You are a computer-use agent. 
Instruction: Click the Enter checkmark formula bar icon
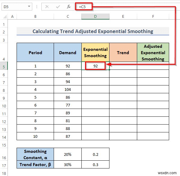[58, 7]
